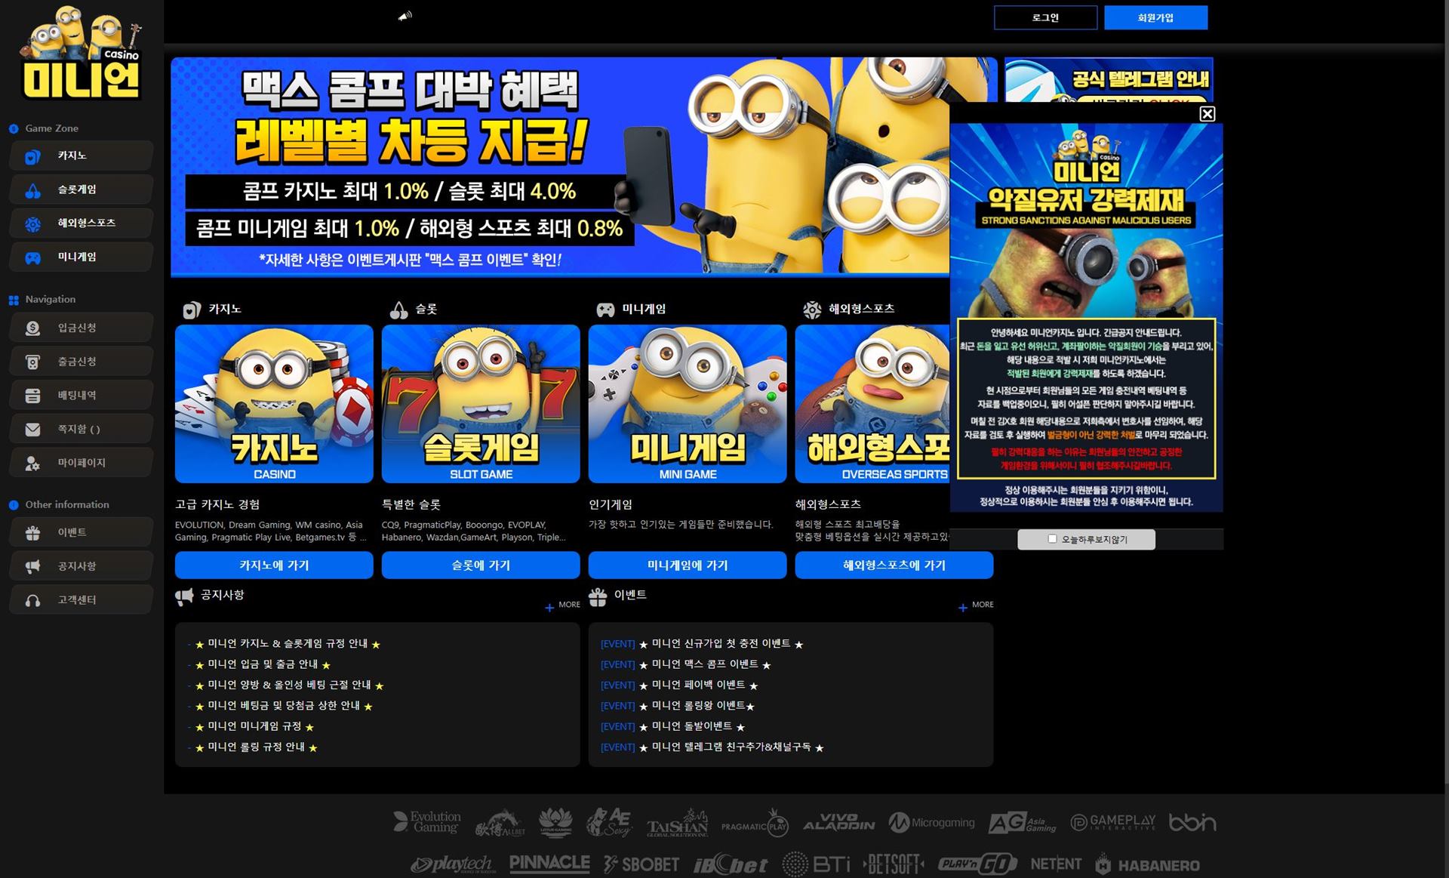Click the 미니게임 section gamepad icon
This screenshot has height=878, width=1449.
tap(605, 310)
